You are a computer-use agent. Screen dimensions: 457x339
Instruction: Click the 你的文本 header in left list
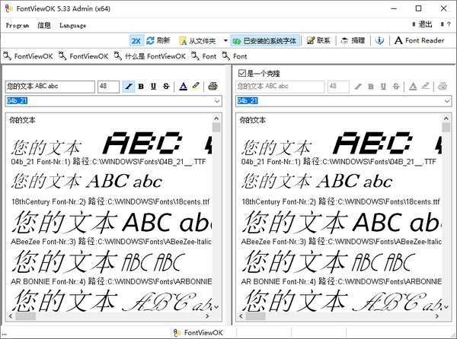click(x=22, y=120)
